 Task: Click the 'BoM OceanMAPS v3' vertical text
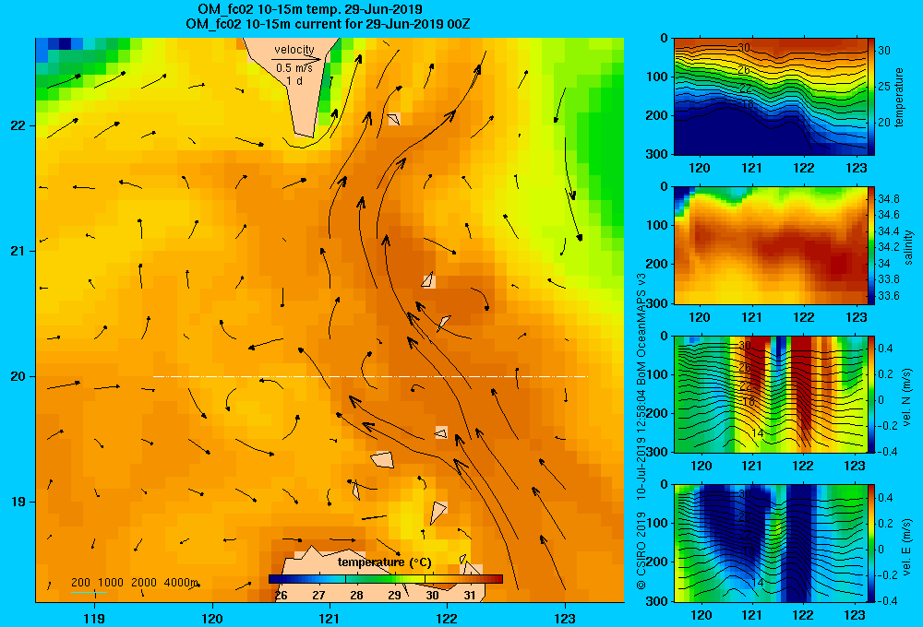(641, 329)
